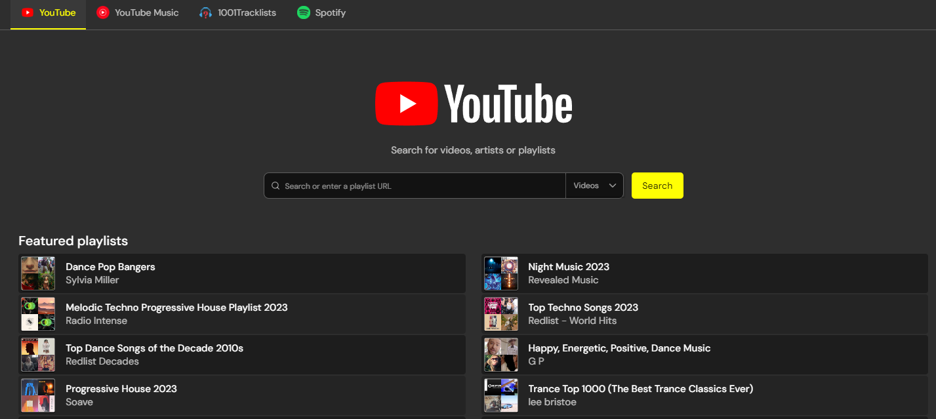The image size is (936, 419).
Task: Click the magnifier icon in the search box
Action: (275, 186)
